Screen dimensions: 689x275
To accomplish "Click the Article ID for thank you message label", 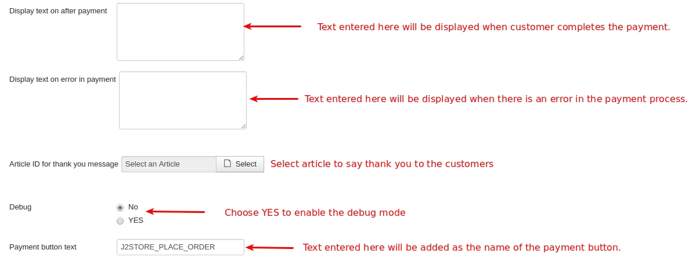I will click(x=64, y=164).
